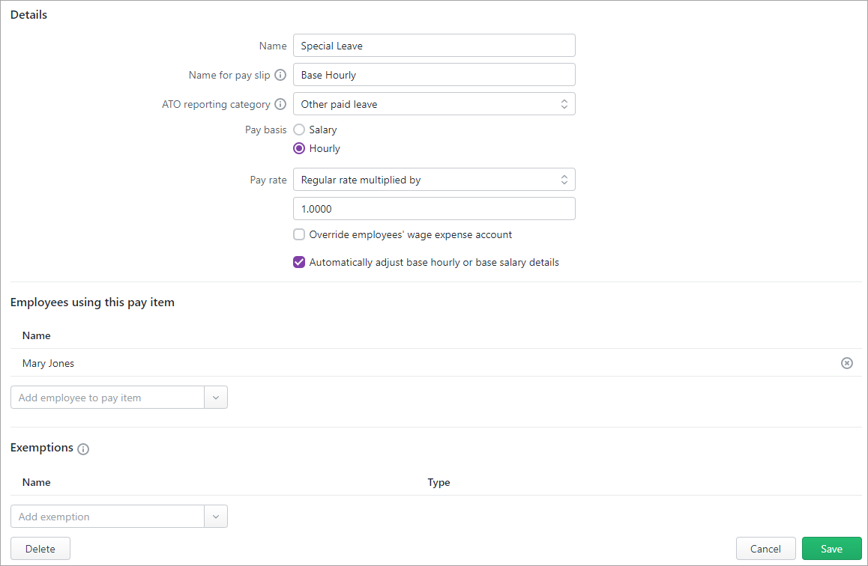This screenshot has height=566, width=868.
Task: Click info icon beside ATO reporting category
Action: click(x=280, y=104)
